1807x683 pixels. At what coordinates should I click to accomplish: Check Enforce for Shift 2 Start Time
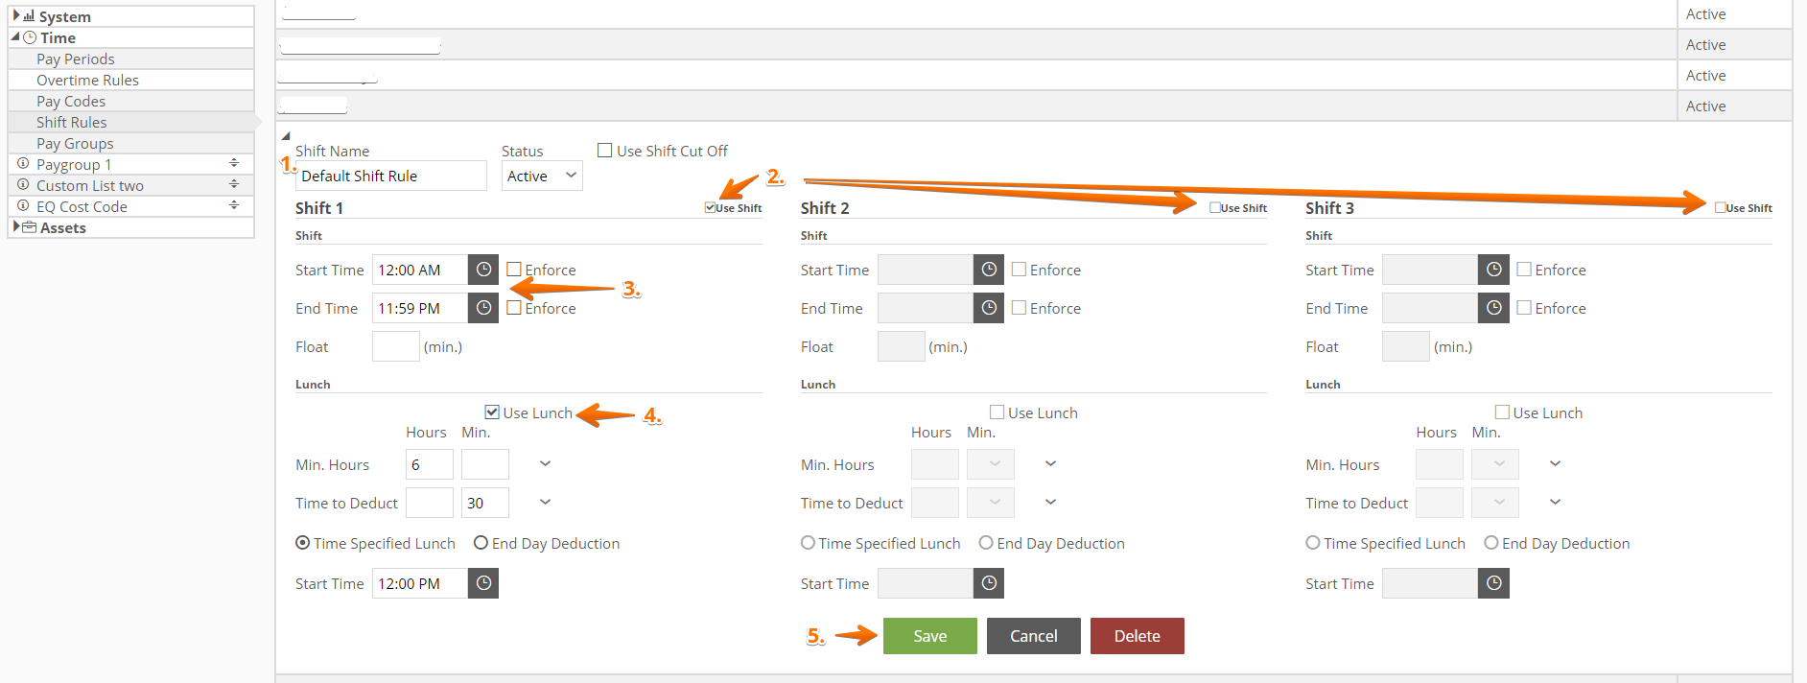[1020, 270]
